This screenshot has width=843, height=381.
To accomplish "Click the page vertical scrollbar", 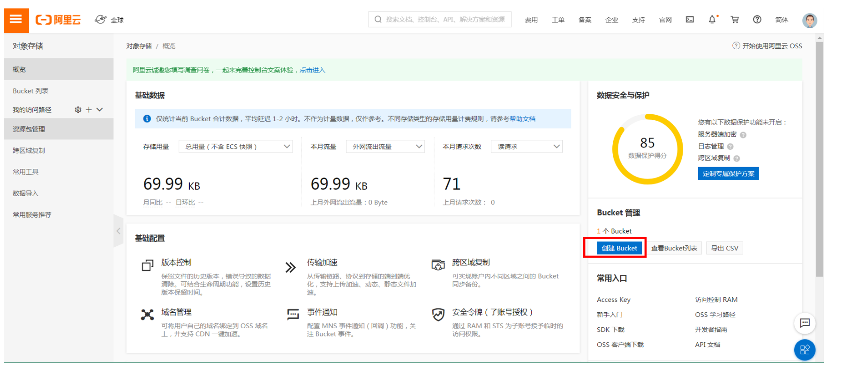I will click(820, 159).
